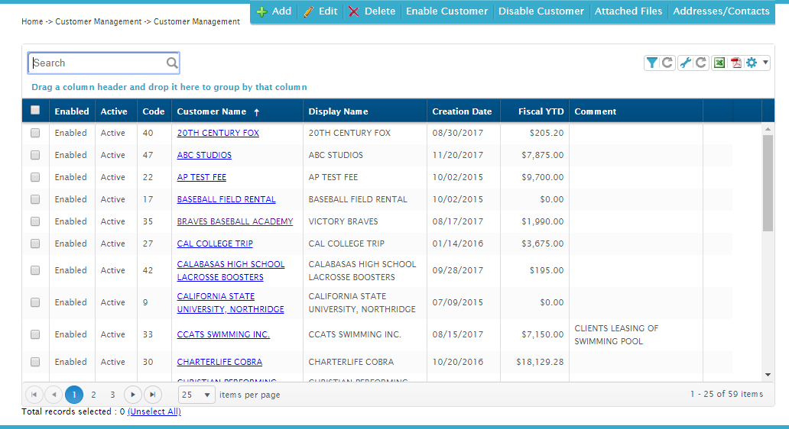The width and height of the screenshot is (789, 429).
Task: Export the grid to PDF
Action: (x=736, y=63)
